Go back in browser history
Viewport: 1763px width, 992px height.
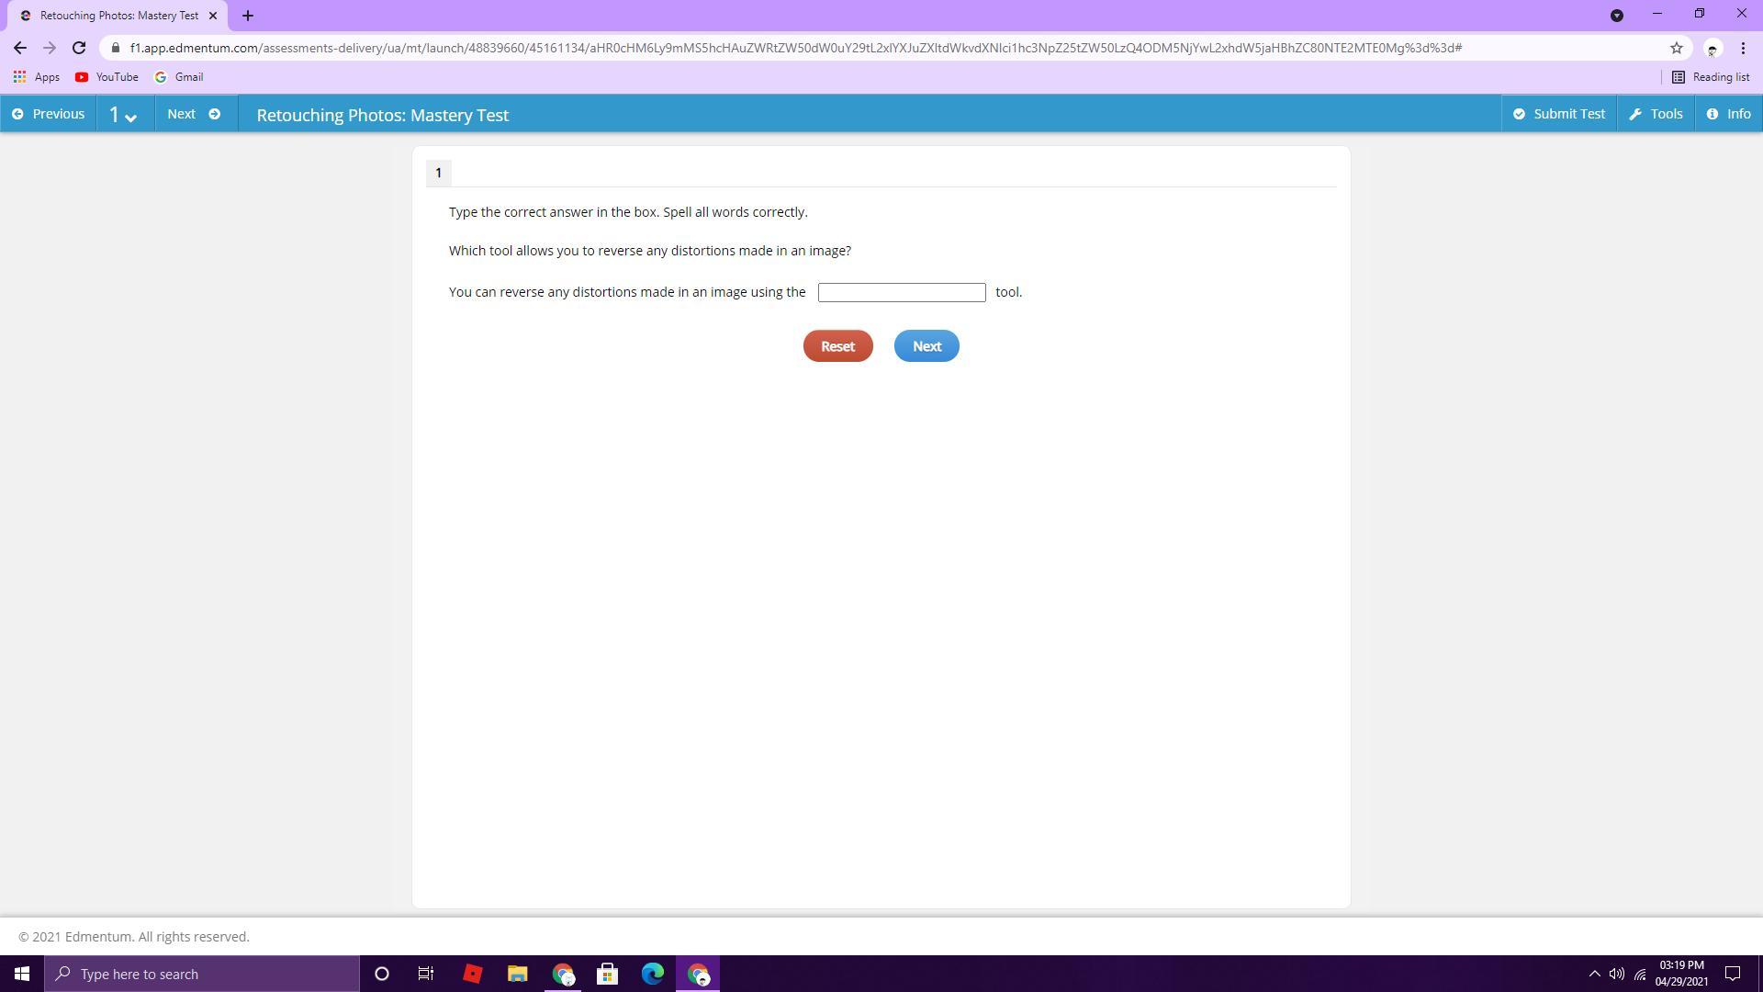pos(20,48)
